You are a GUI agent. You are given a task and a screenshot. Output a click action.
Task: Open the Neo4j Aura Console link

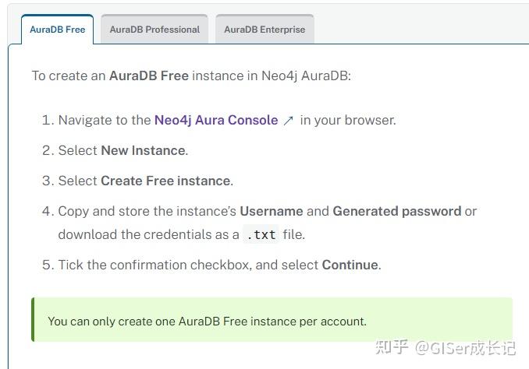click(x=216, y=120)
